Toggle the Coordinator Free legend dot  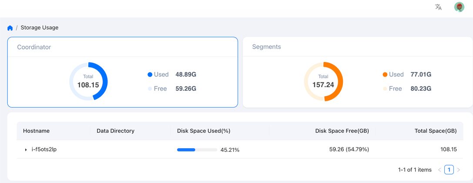coord(150,89)
